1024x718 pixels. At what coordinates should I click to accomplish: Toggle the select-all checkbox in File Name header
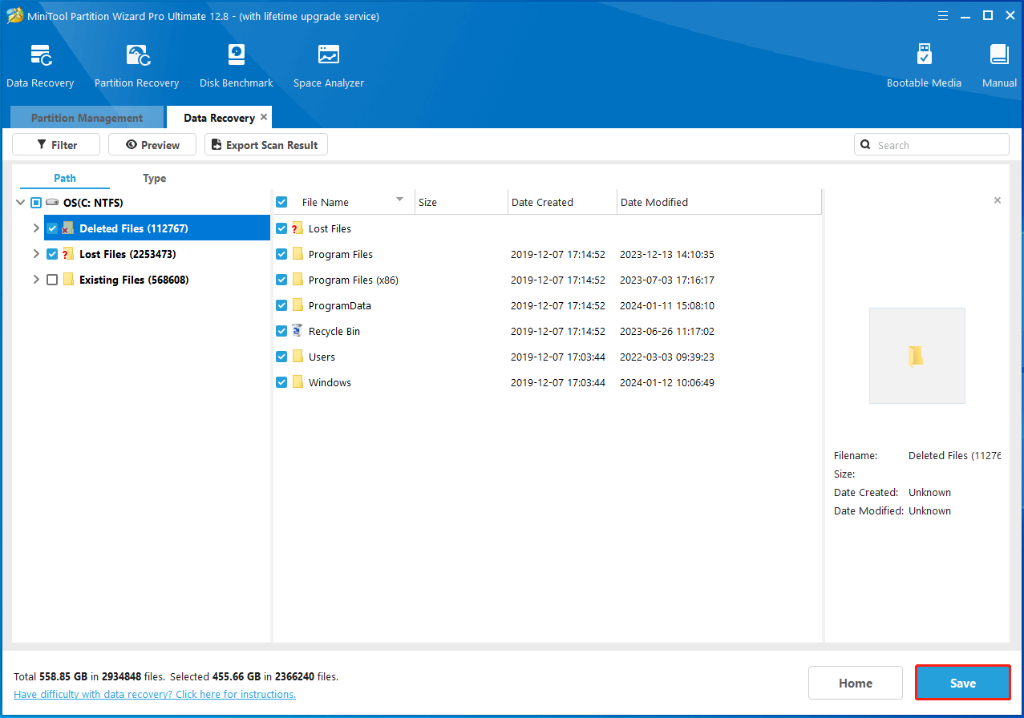tap(281, 202)
